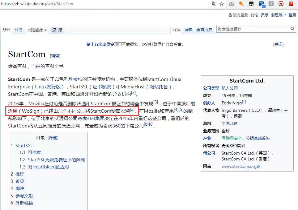
Task: Open the 产业 infobox link
Action: tap(207, 138)
